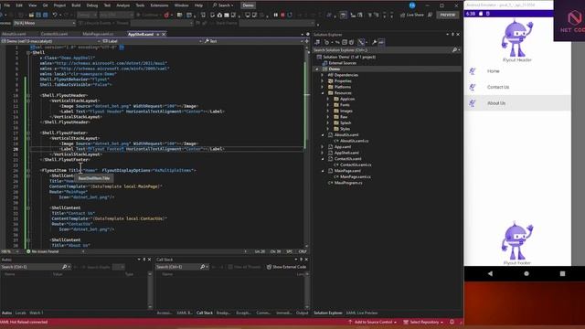Click the editor vertical scrollbar
The image size is (585, 329).
click(307, 146)
